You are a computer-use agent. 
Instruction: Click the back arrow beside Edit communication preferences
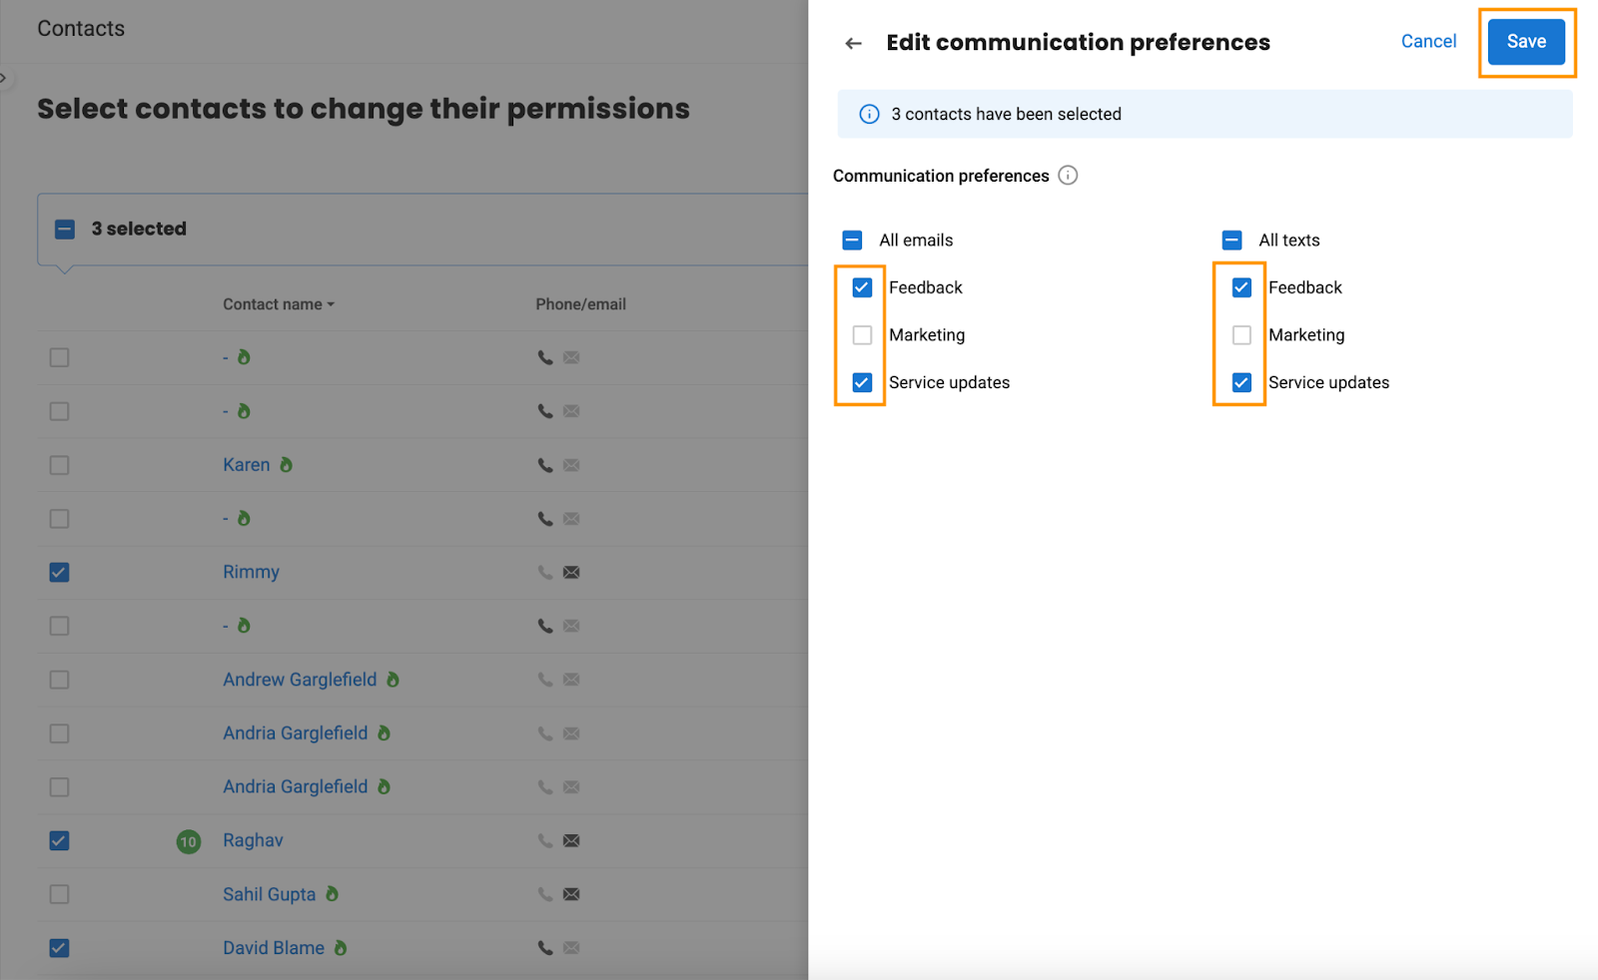tap(853, 43)
